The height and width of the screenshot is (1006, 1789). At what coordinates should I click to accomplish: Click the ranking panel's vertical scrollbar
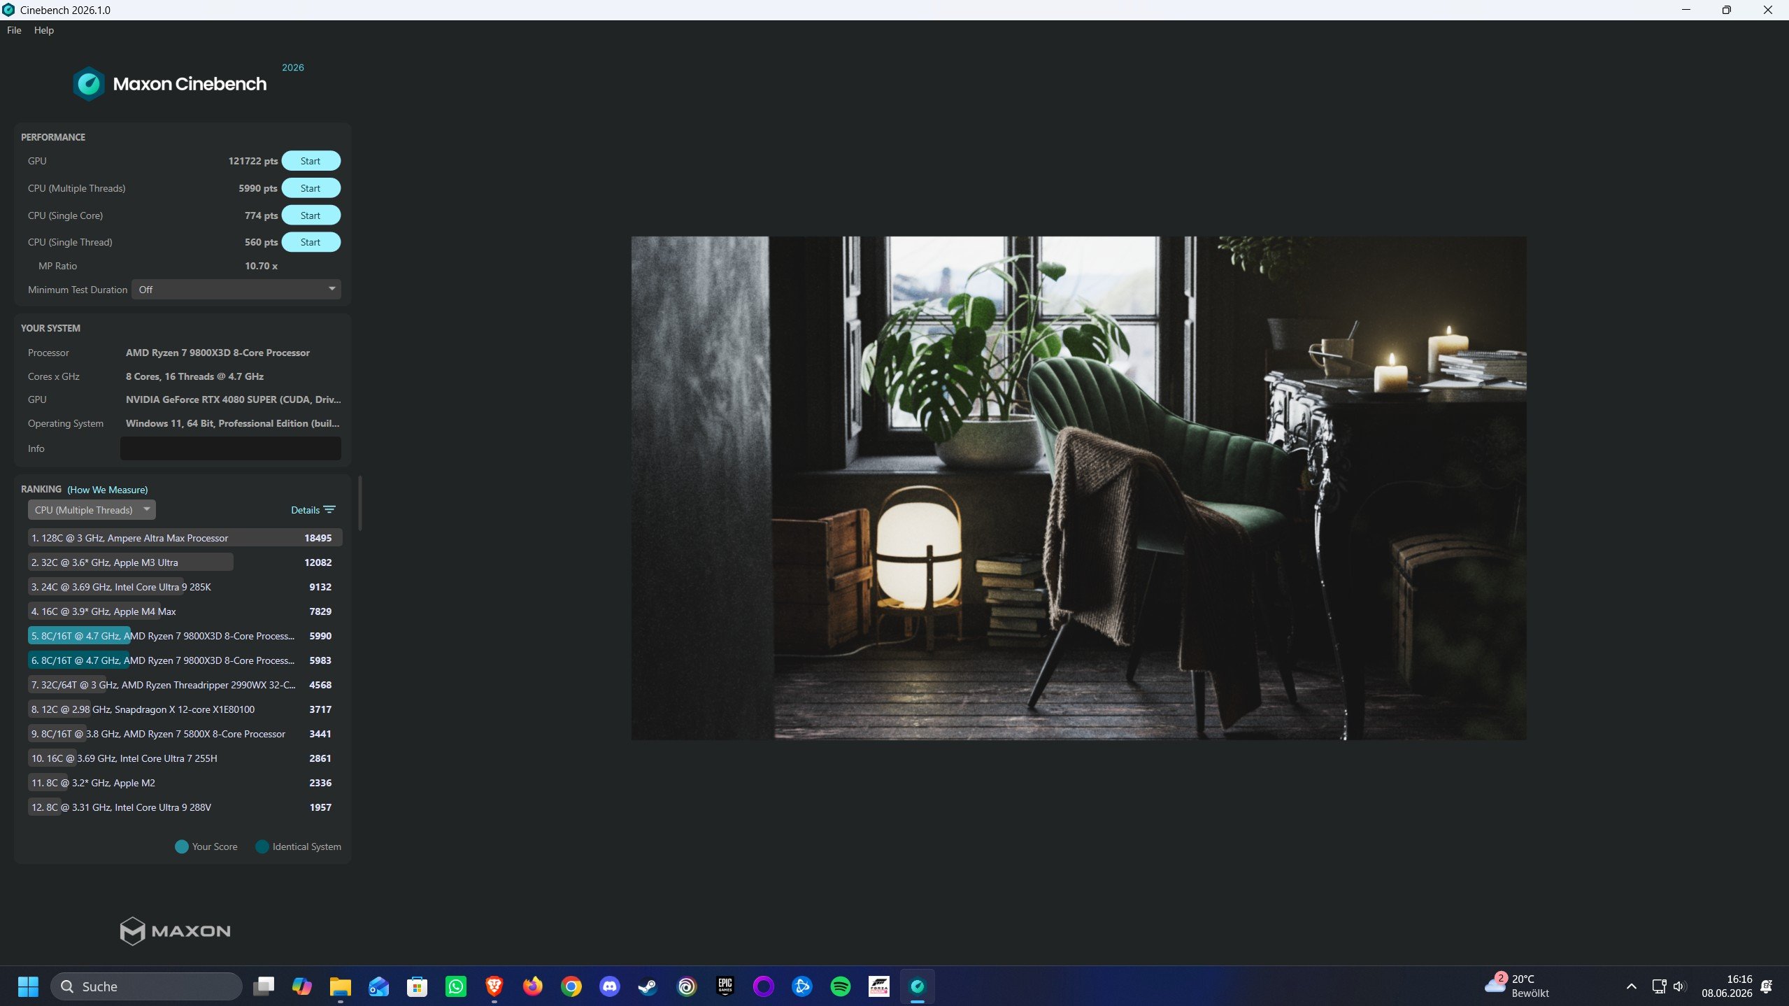tap(360, 504)
